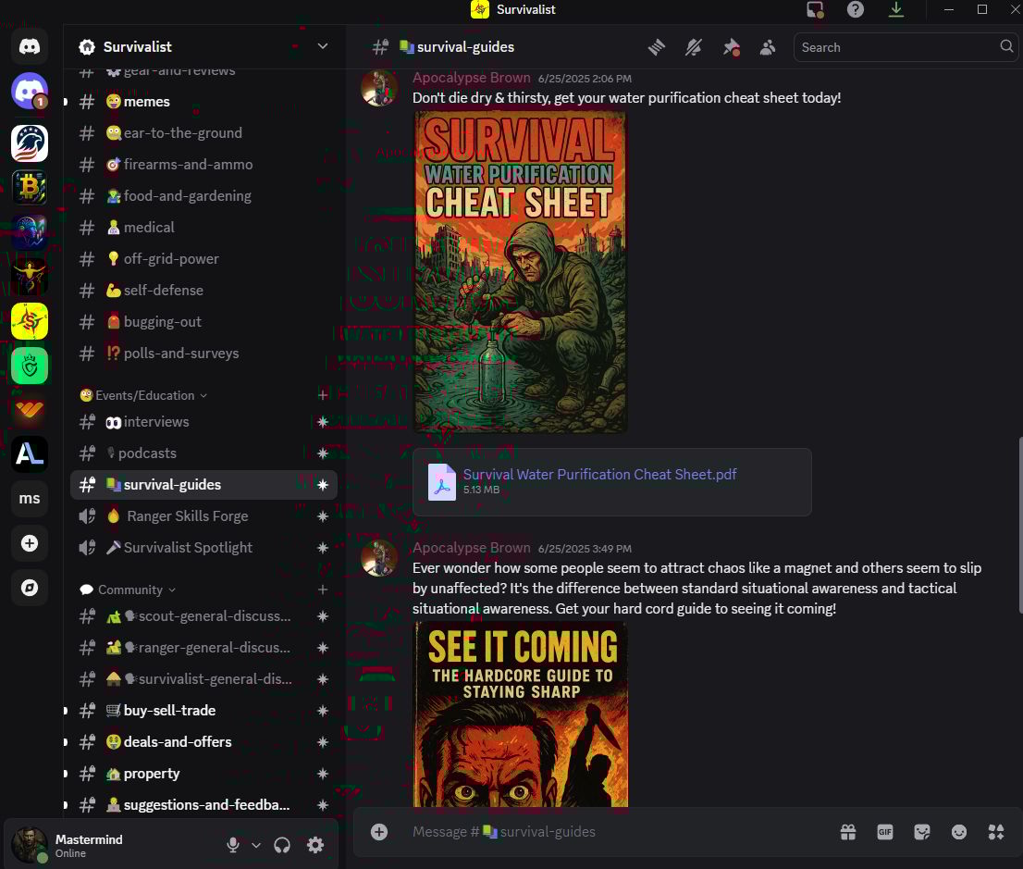The image size is (1023, 869).
Task: Open the Survivalist server menu chevron
Action: point(322,46)
